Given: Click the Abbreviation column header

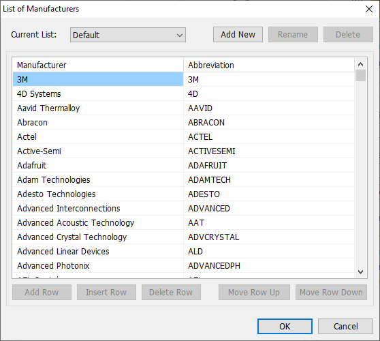Looking at the screenshot, I should click(269, 65).
